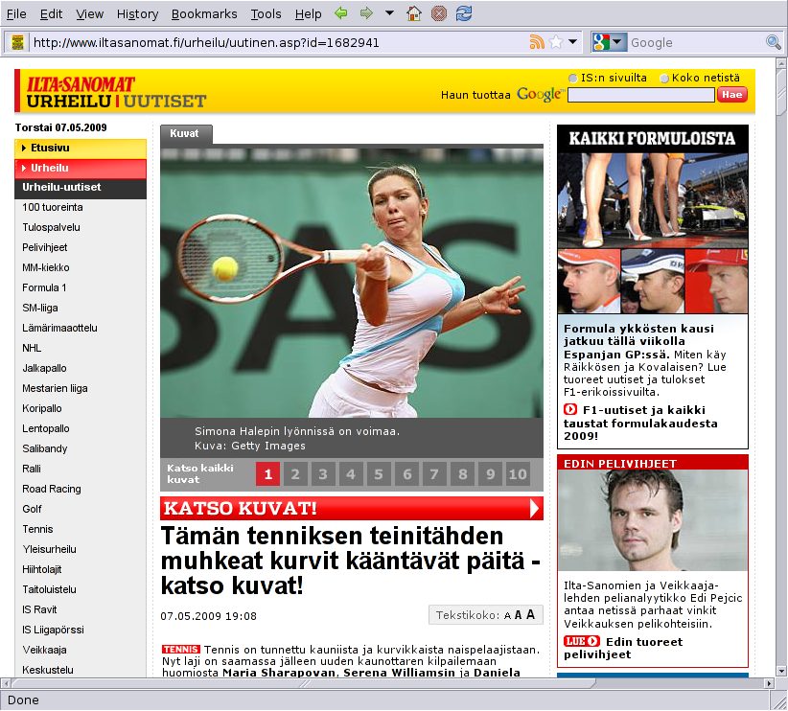
Task: Click the vertical scrollbar down arrow
Action: pos(781,671)
